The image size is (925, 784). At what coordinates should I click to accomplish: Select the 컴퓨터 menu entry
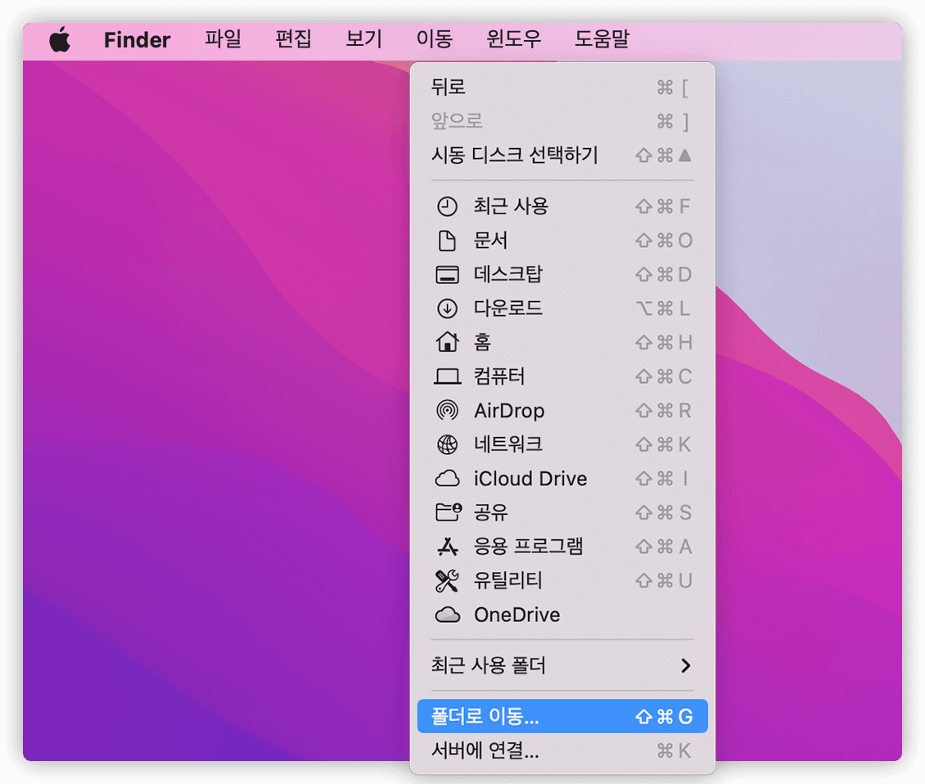tap(562, 376)
